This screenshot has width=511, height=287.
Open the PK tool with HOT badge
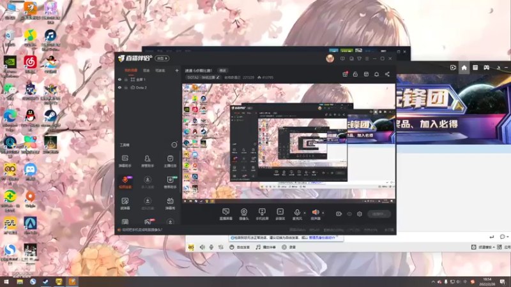tap(148, 222)
